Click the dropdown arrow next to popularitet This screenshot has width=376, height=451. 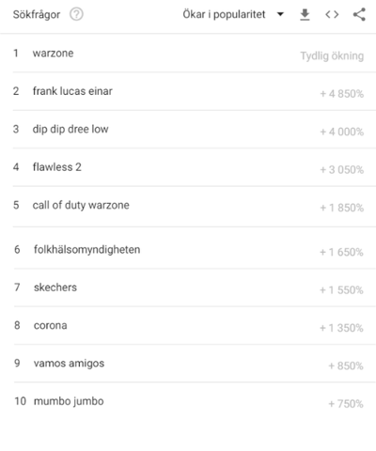pyautogui.click(x=280, y=14)
